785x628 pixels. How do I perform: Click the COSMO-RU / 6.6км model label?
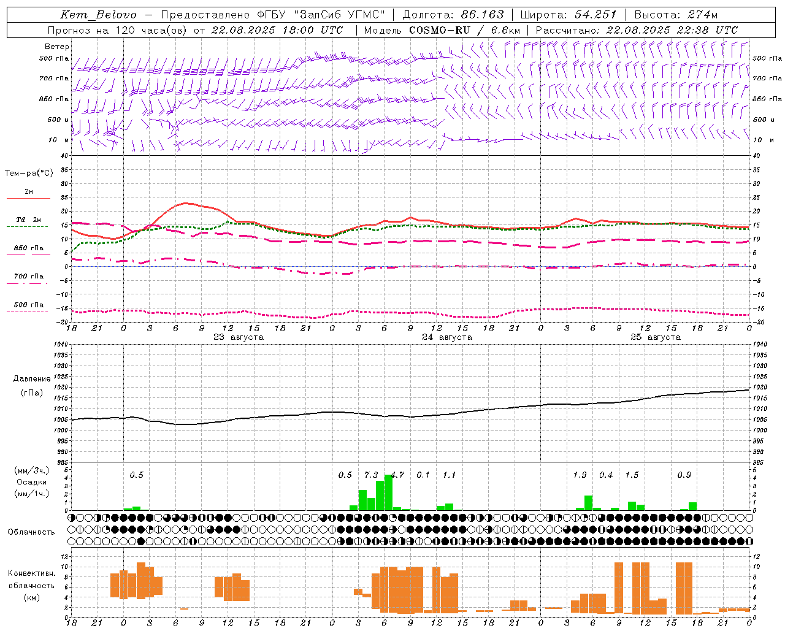coord(464,30)
